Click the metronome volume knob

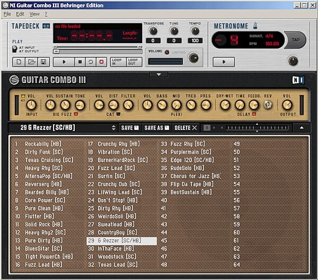(293, 61)
